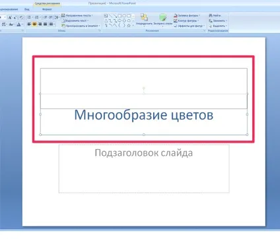
Task: Open Контур фигуры outline options
Action: (x=186, y=20)
